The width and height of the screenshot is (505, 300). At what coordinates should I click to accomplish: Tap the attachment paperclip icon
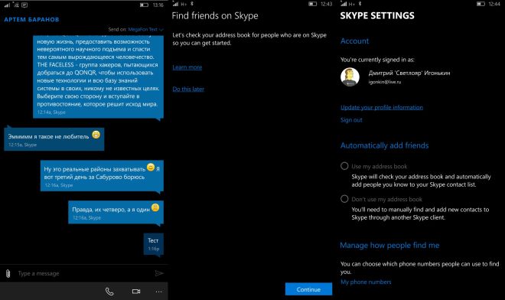[8, 273]
